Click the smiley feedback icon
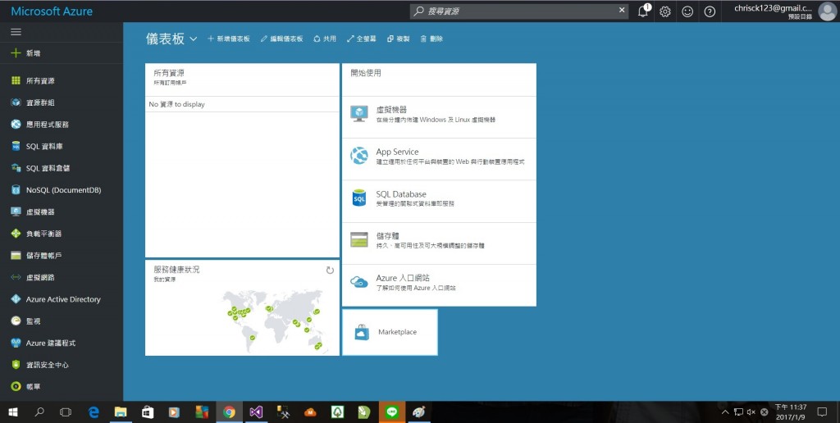This screenshot has height=423, width=840. pyautogui.click(x=687, y=11)
